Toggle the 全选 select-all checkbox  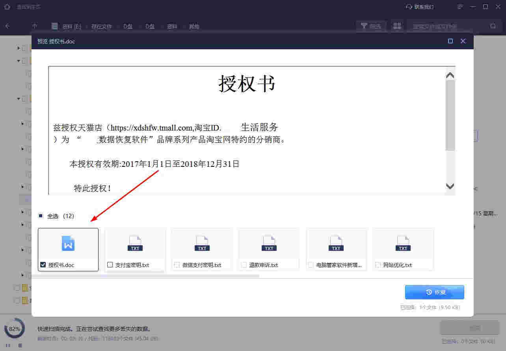(x=41, y=216)
